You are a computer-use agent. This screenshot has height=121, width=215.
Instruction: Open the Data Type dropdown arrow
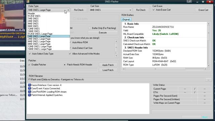(68, 10)
